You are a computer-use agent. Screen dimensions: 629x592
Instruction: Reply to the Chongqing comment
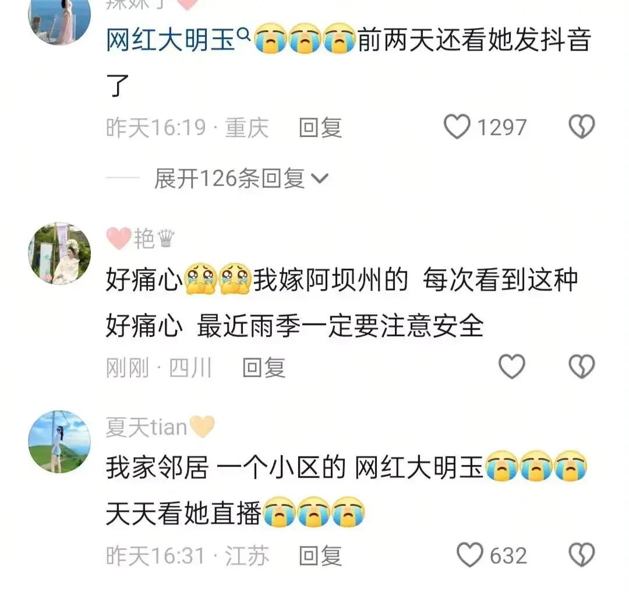pyautogui.click(x=320, y=128)
